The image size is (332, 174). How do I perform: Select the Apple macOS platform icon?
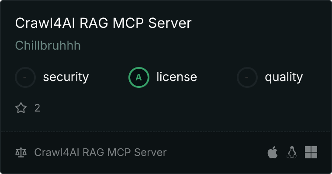[273, 152]
